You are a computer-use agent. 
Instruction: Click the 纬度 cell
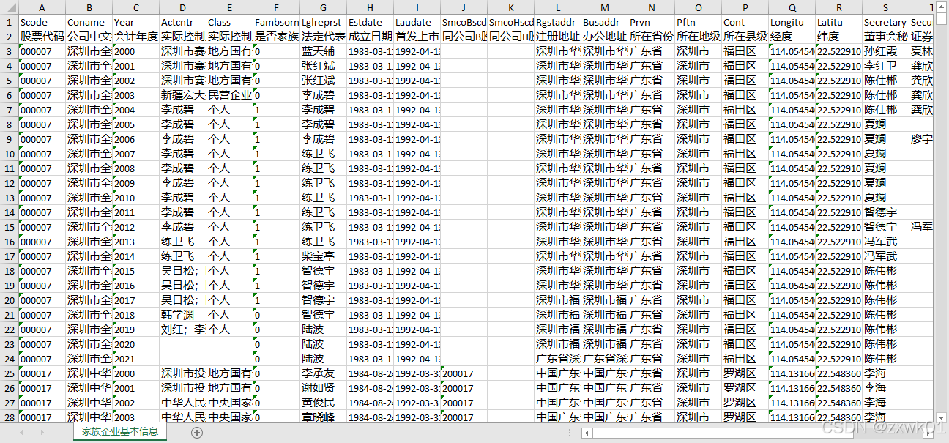click(x=838, y=37)
